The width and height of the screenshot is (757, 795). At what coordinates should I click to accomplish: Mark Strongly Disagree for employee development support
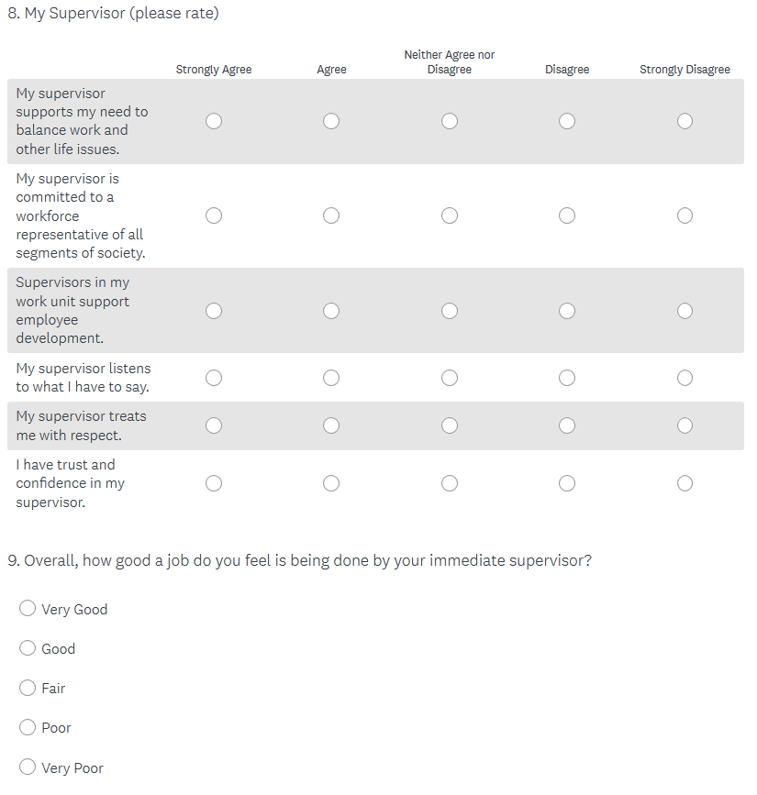(685, 311)
